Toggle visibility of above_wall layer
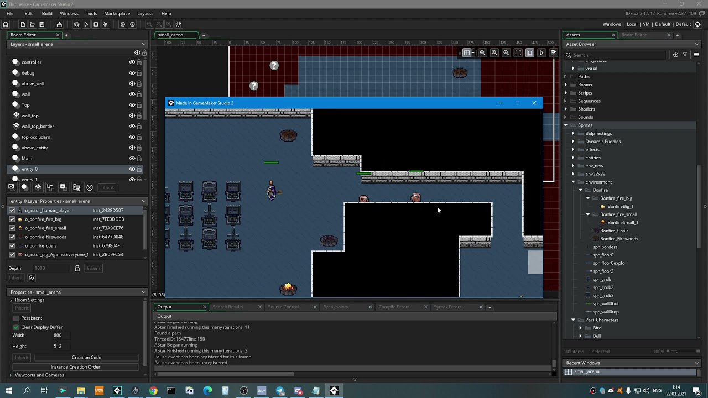 tap(132, 83)
